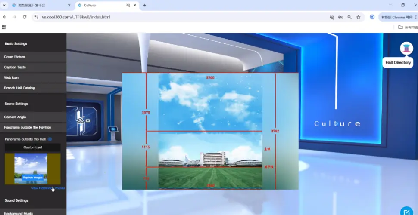This screenshot has width=418, height=215.
Task: Bookmark this page with the star
Action: tap(358, 17)
